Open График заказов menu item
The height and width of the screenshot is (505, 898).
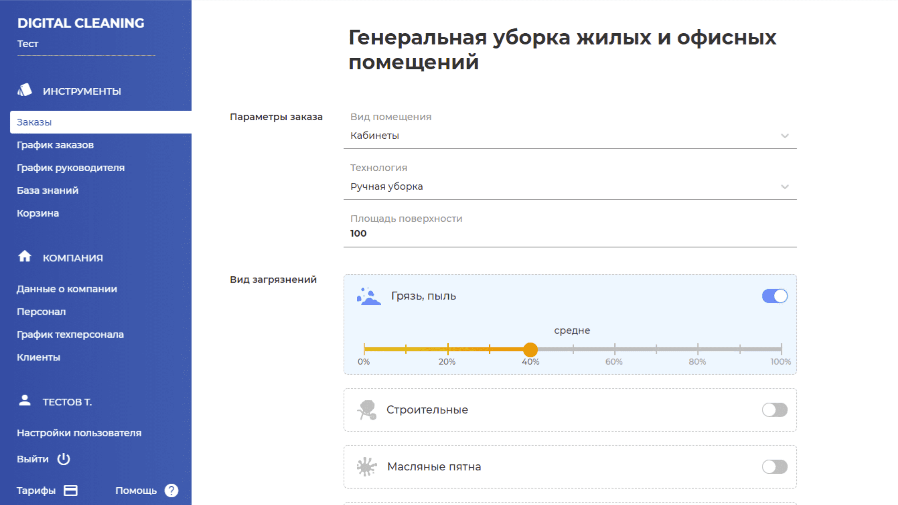click(55, 145)
